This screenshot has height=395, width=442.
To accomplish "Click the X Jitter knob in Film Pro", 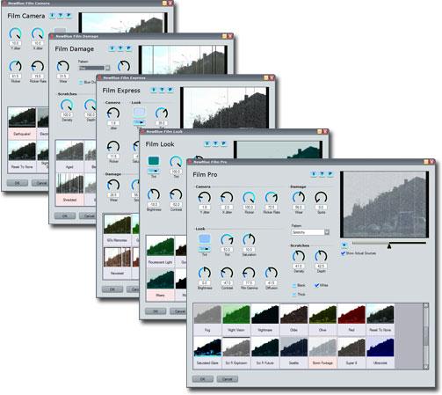I will [x=227, y=198].
